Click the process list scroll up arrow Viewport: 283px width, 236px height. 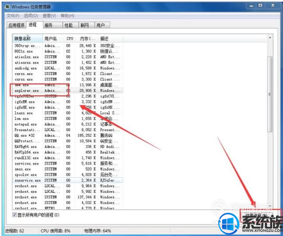tap(270, 37)
